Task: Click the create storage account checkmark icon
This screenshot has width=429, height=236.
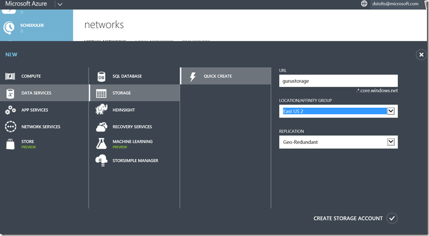Action: click(392, 218)
